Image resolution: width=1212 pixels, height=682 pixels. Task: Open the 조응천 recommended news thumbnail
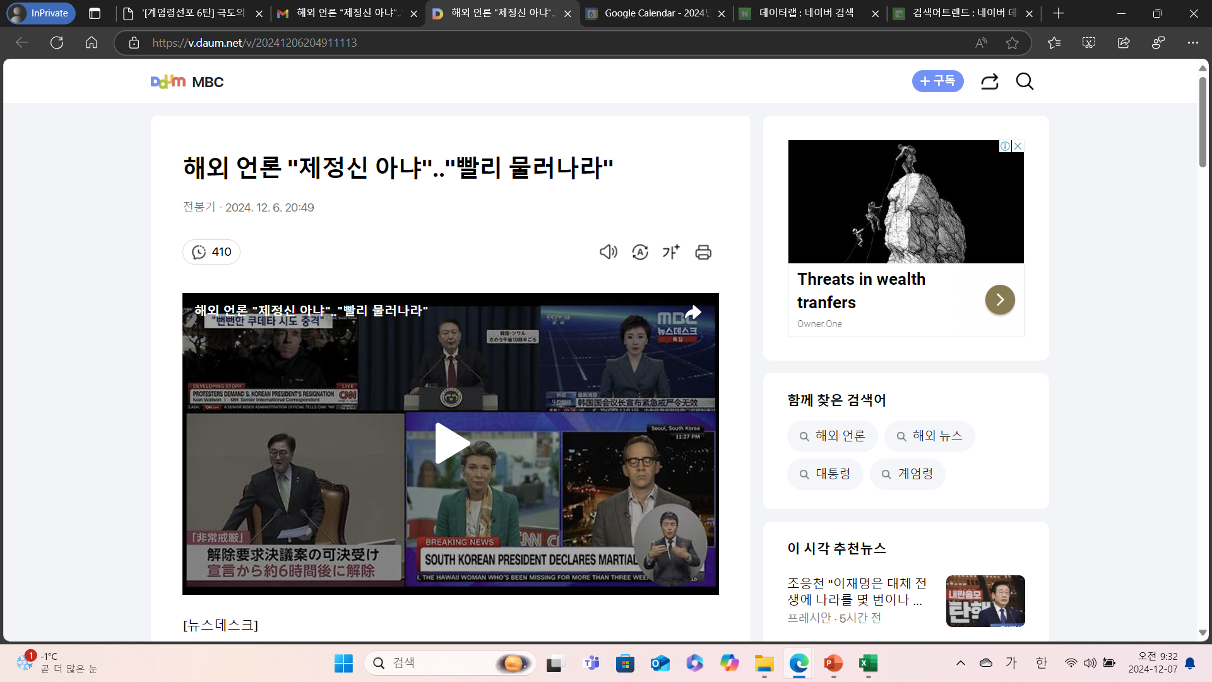pyautogui.click(x=985, y=601)
